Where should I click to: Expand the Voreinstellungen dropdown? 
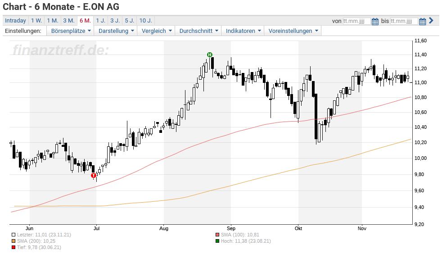point(293,31)
